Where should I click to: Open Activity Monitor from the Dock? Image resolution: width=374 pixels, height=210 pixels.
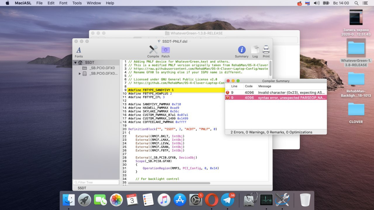266,200
